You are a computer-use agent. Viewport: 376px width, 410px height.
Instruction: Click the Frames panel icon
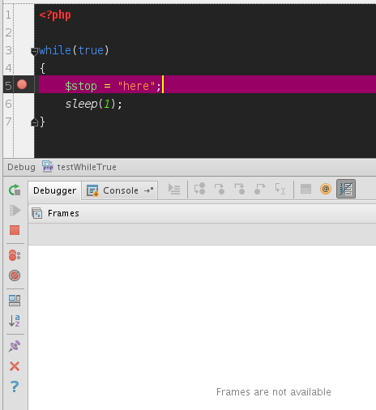point(37,213)
